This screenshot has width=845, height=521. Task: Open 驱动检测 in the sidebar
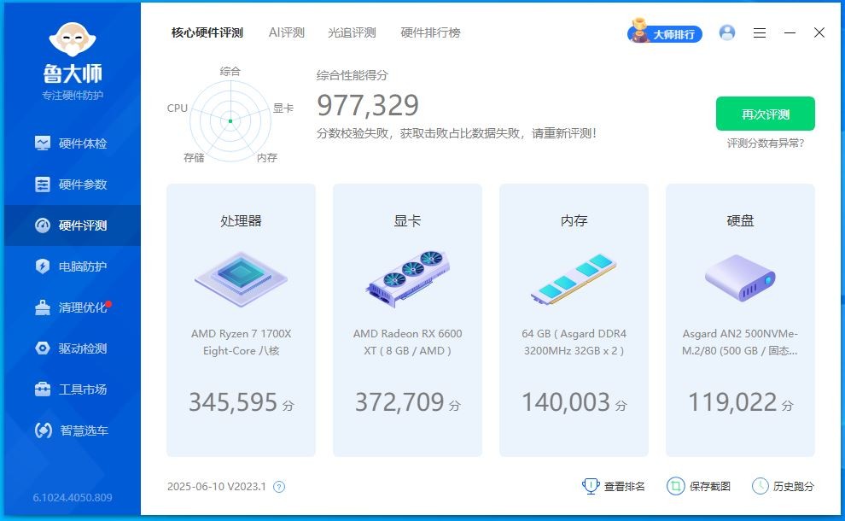click(73, 348)
